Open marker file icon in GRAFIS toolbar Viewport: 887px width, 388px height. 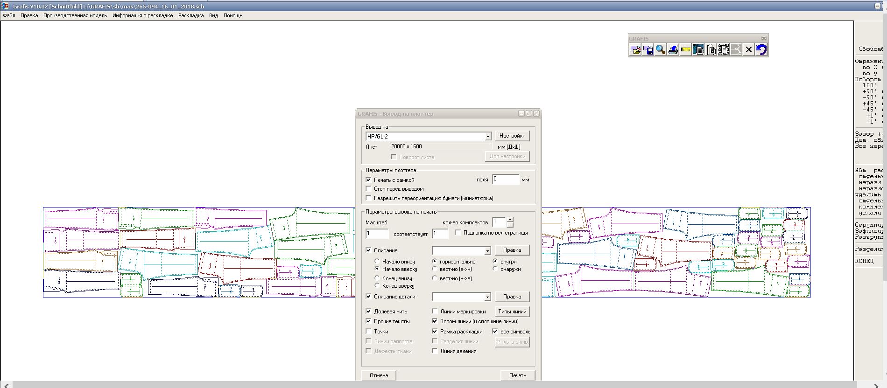[635, 49]
